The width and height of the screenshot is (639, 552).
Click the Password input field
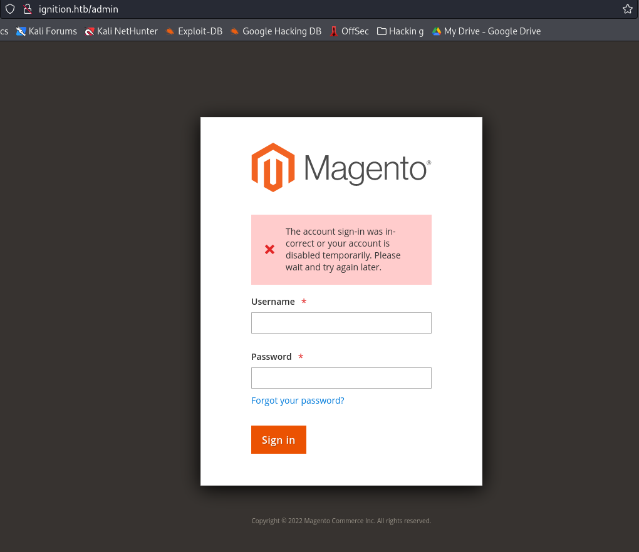point(341,377)
